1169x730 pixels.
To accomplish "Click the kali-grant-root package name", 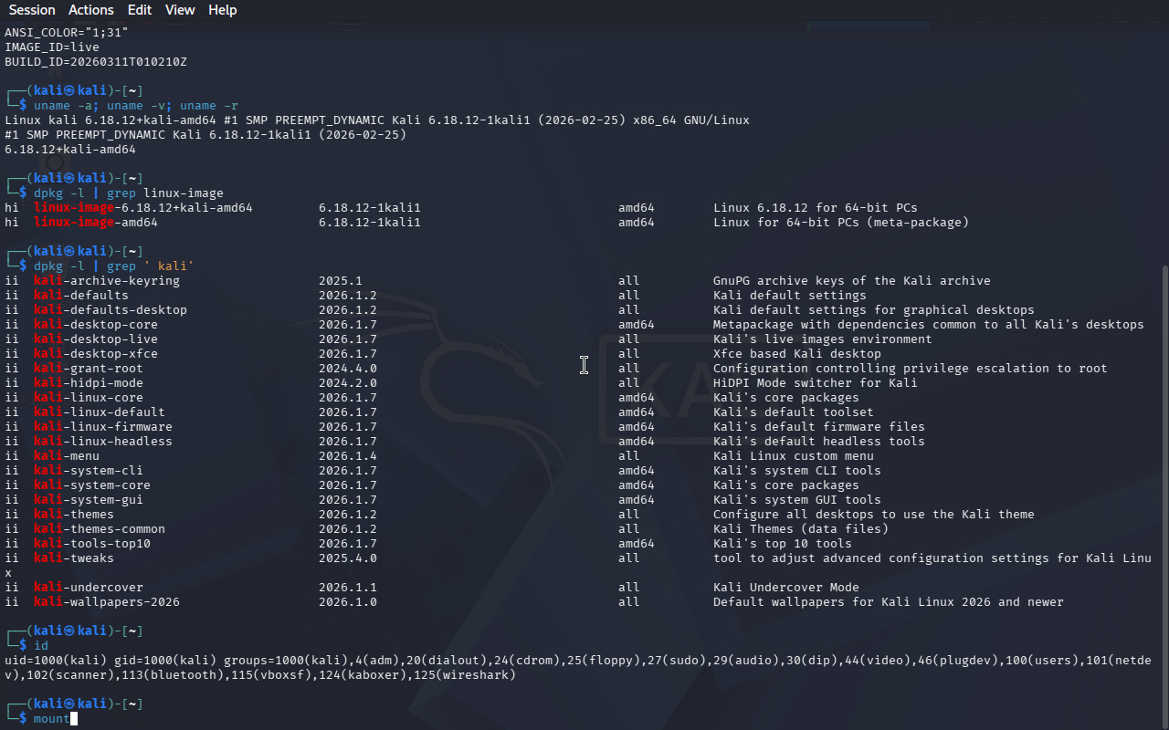I will (x=89, y=369).
